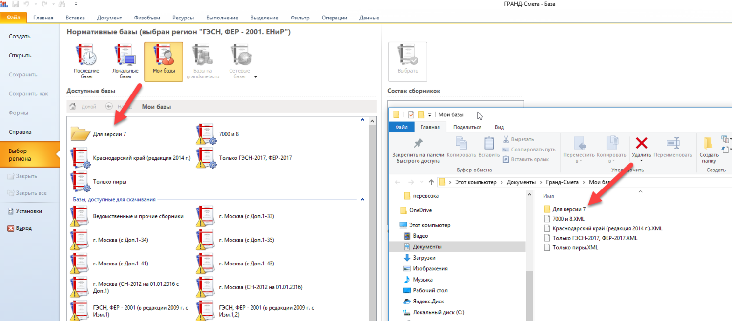The width and height of the screenshot is (732, 321).
Task: Click the Назад navigation button
Action: click(119, 106)
